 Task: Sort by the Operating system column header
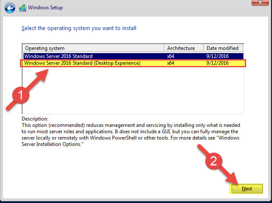coord(93,48)
